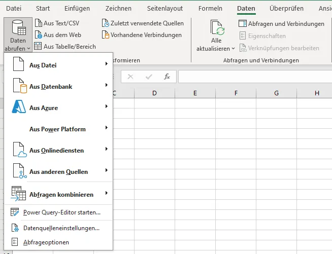Click the Aus dem Web label
The width and height of the screenshot is (332, 254).
click(62, 34)
